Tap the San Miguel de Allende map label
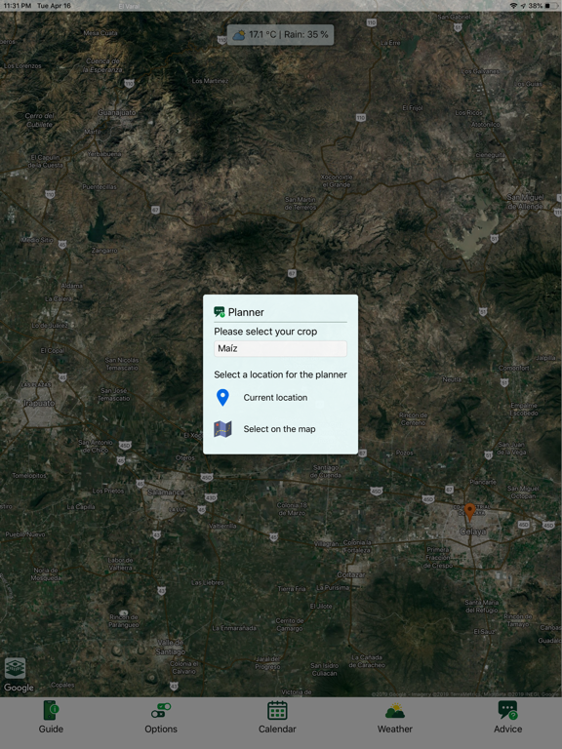562x749 pixels. coord(525,202)
